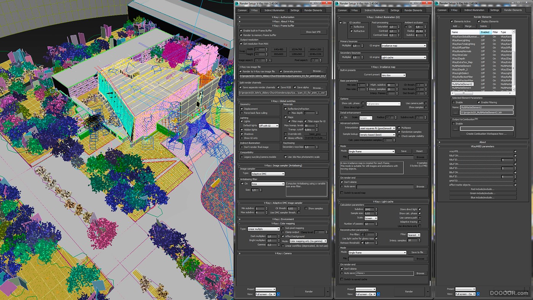Image resolution: width=533 pixels, height=300 pixels.
Task: Open the Linear multiply color mapping type dropdown
Action: (263, 229)
